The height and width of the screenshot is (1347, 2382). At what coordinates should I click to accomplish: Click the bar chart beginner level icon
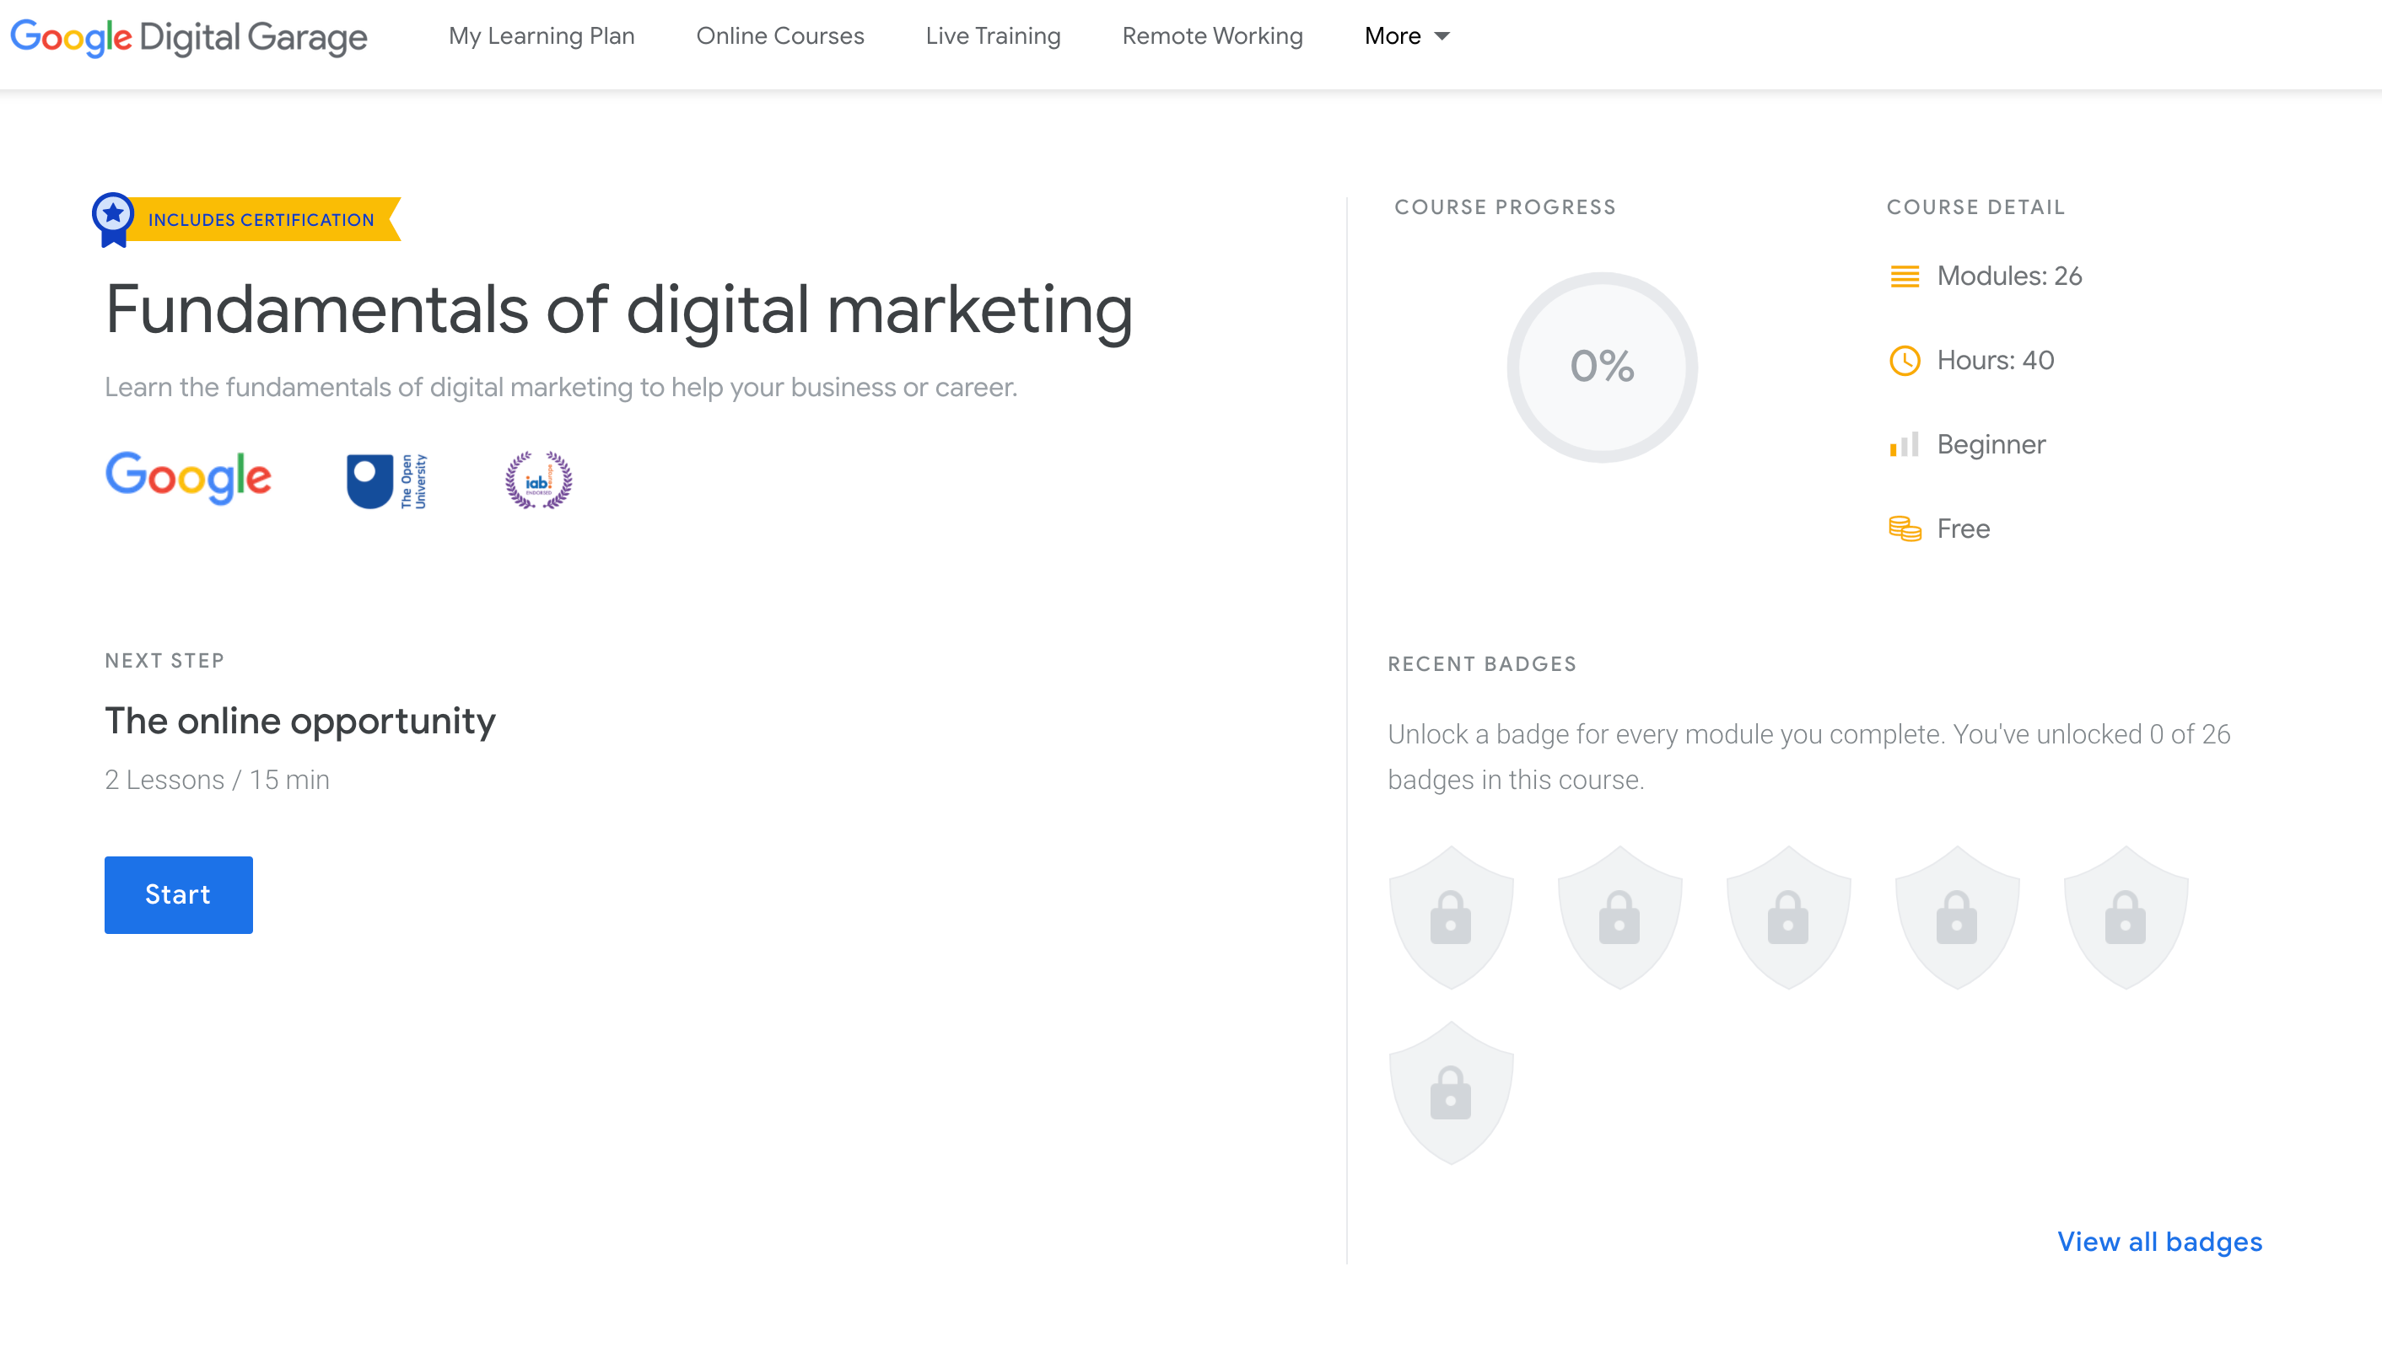pyautogui.click(x=1901, y=442)
